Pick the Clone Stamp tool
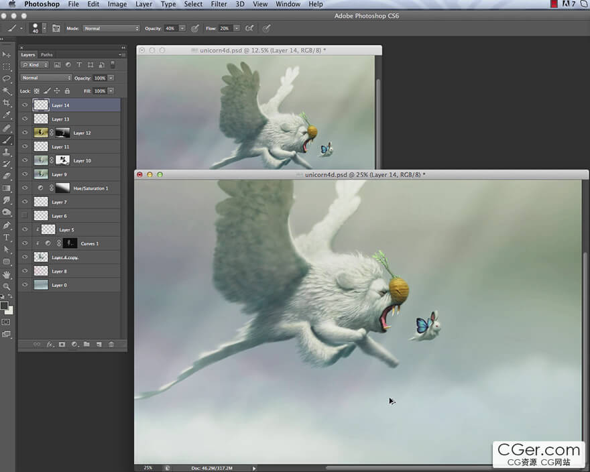Viewport: 590px width, 472px height. click(x=7, y=152)
